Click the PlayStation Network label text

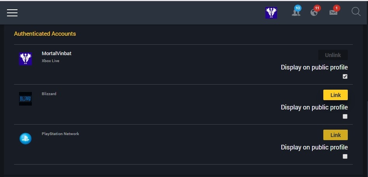pyautogui.click(x=60, y=134)
